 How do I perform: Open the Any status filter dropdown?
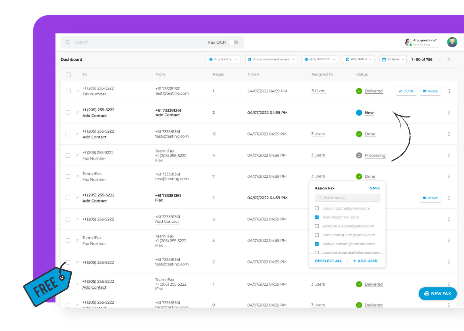pos(359,59)
